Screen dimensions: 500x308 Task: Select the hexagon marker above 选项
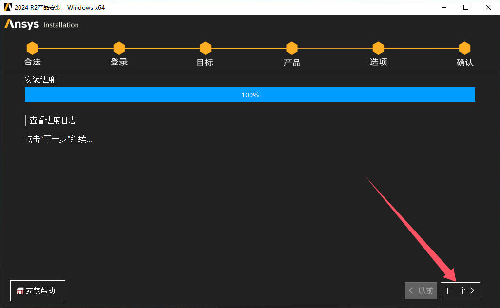click(x=378, y=48)
